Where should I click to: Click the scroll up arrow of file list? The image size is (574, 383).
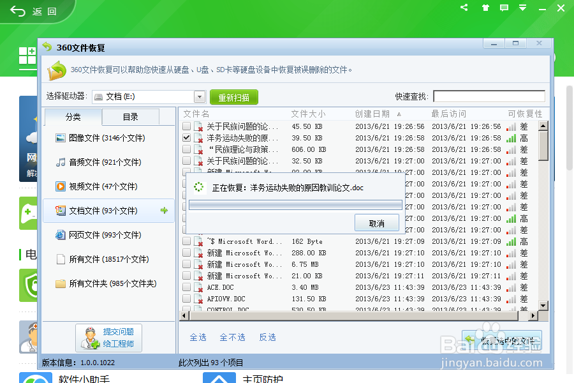coord(543,126)
